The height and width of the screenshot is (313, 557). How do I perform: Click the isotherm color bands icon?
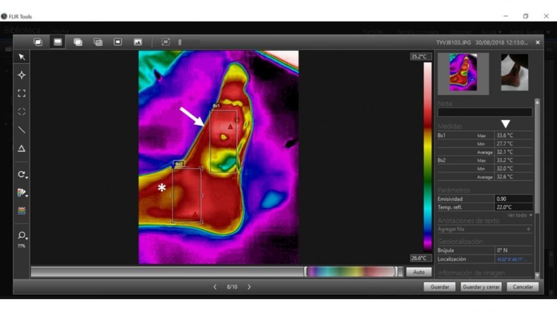[x=22, y=211]
